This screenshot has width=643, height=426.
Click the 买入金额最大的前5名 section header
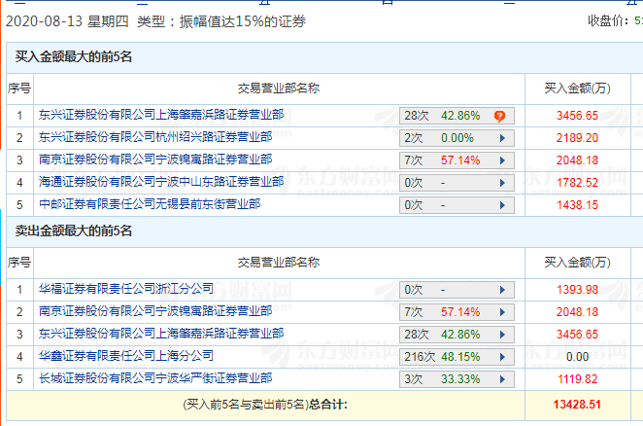74,56
